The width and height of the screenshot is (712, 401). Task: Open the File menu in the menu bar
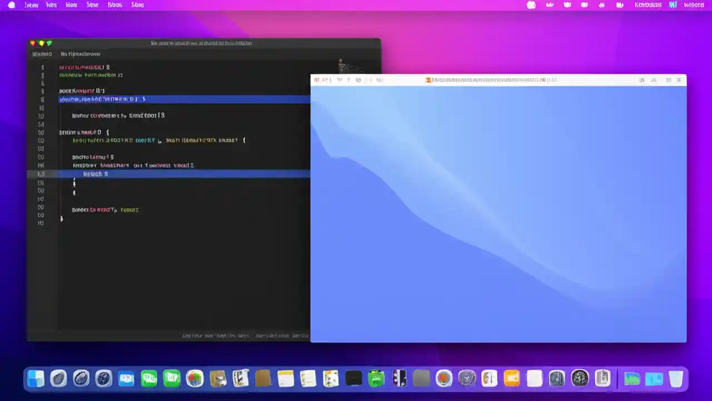51,4
